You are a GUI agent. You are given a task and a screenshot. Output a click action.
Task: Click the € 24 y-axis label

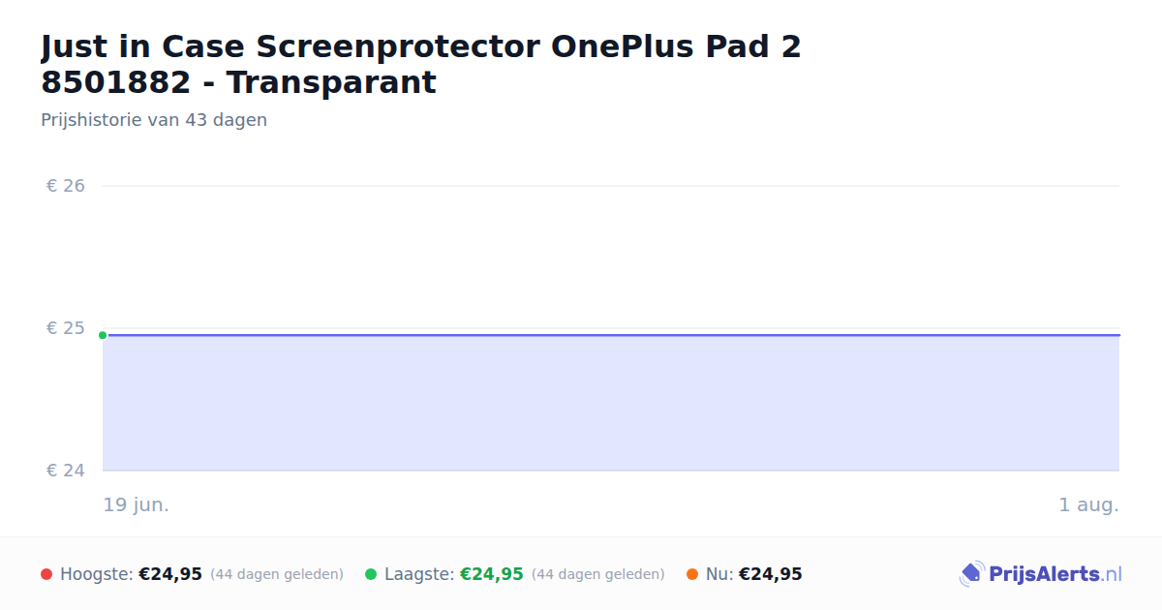pyautogui.click(x=66, y=471)
